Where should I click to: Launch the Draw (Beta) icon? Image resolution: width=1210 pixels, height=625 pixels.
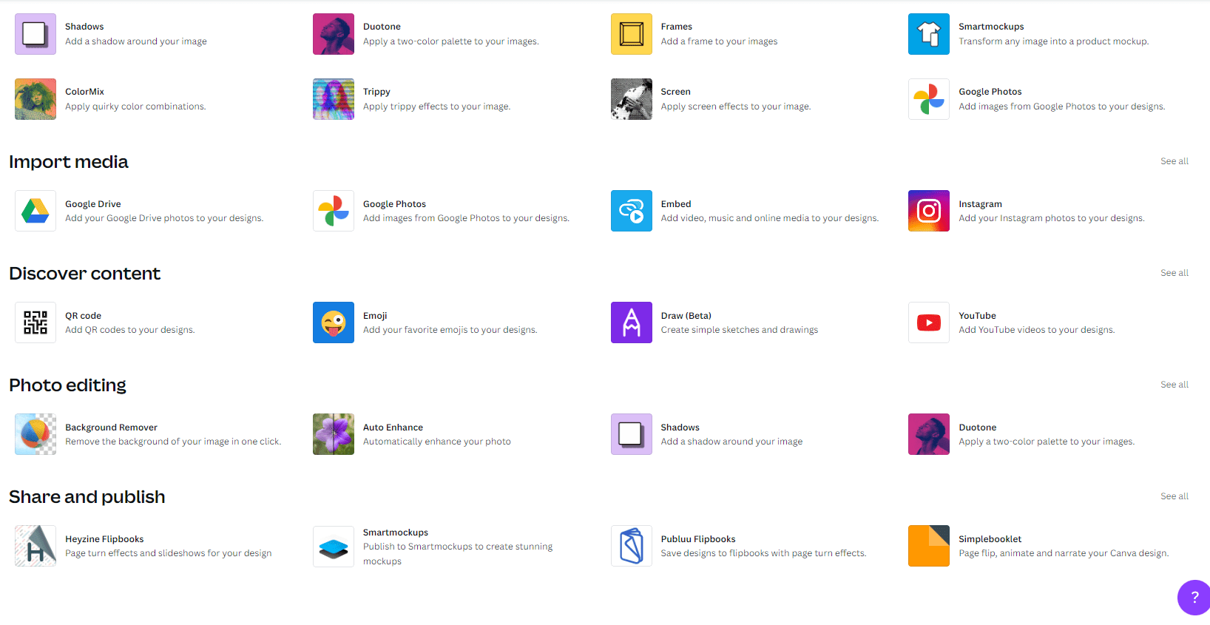631,322
